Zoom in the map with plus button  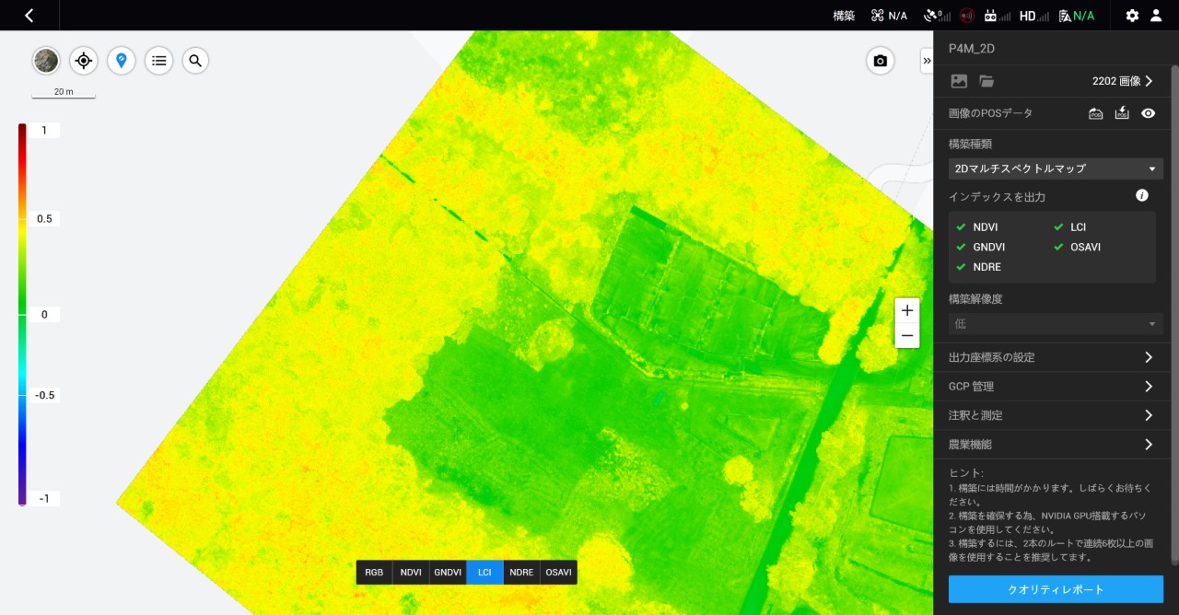click(907, 310)
